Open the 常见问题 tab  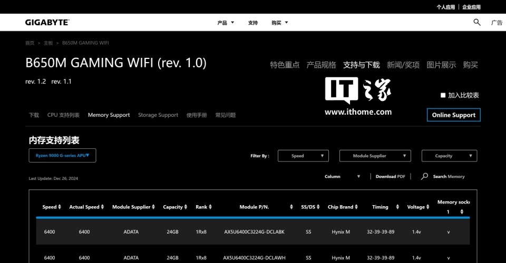click(226, 115)
